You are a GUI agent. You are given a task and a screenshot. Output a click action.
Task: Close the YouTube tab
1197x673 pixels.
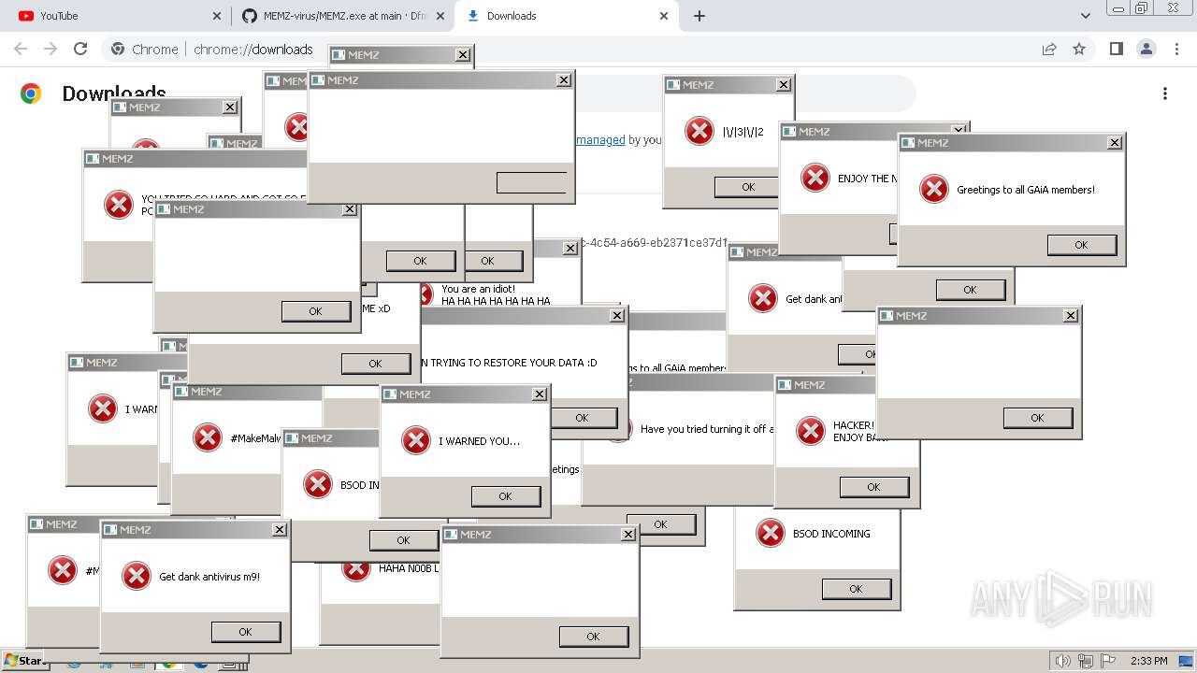217,16
